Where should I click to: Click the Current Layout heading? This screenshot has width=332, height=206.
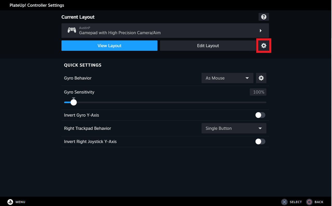(x=78, y=17)
